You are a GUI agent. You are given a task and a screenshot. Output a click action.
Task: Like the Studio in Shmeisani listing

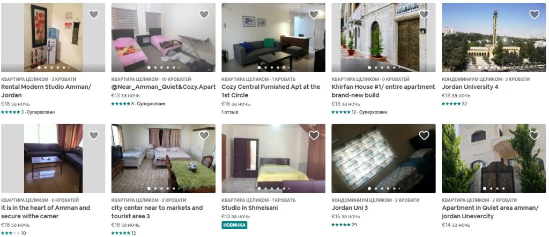[x=314, y=135]
